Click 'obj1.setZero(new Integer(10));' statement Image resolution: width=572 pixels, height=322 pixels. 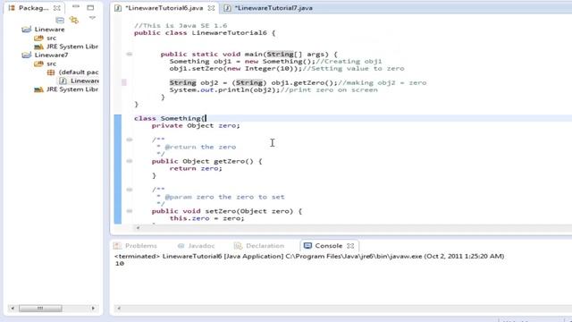pyautogui.click(x=236, y=69)
